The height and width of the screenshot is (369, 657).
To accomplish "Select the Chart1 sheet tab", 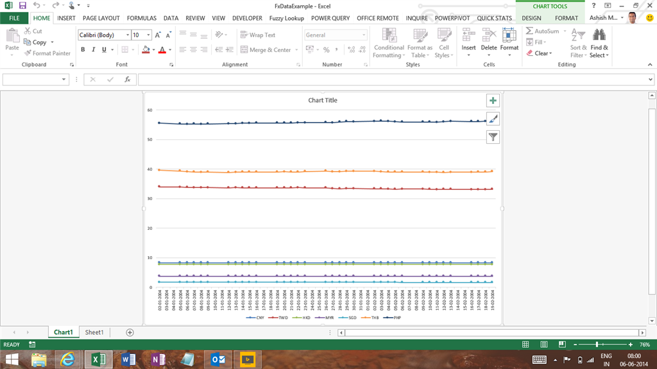I will point(64,332).
